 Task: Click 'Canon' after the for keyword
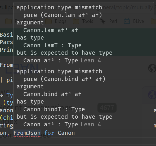(x=66, y=133)
